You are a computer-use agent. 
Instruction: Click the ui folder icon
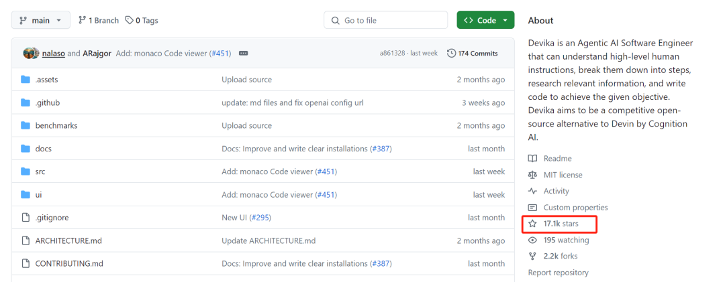(x=26, y=195)
